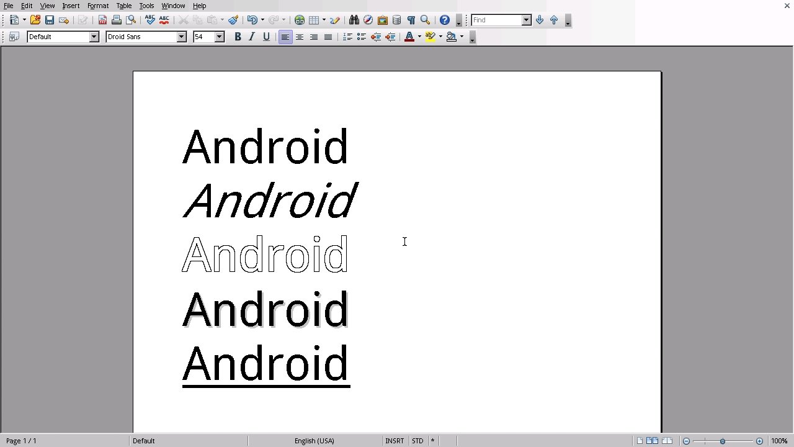Screen dimensions: 794x447
Task: Open a file with the Open folder icon
Action: (x=35, y=20)
